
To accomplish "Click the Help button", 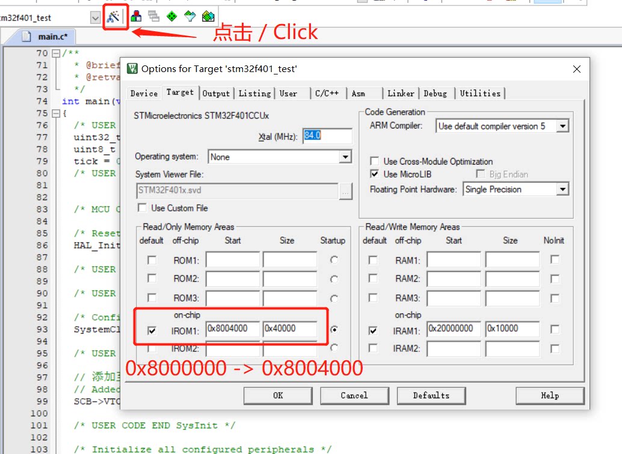I will (550, 395).
